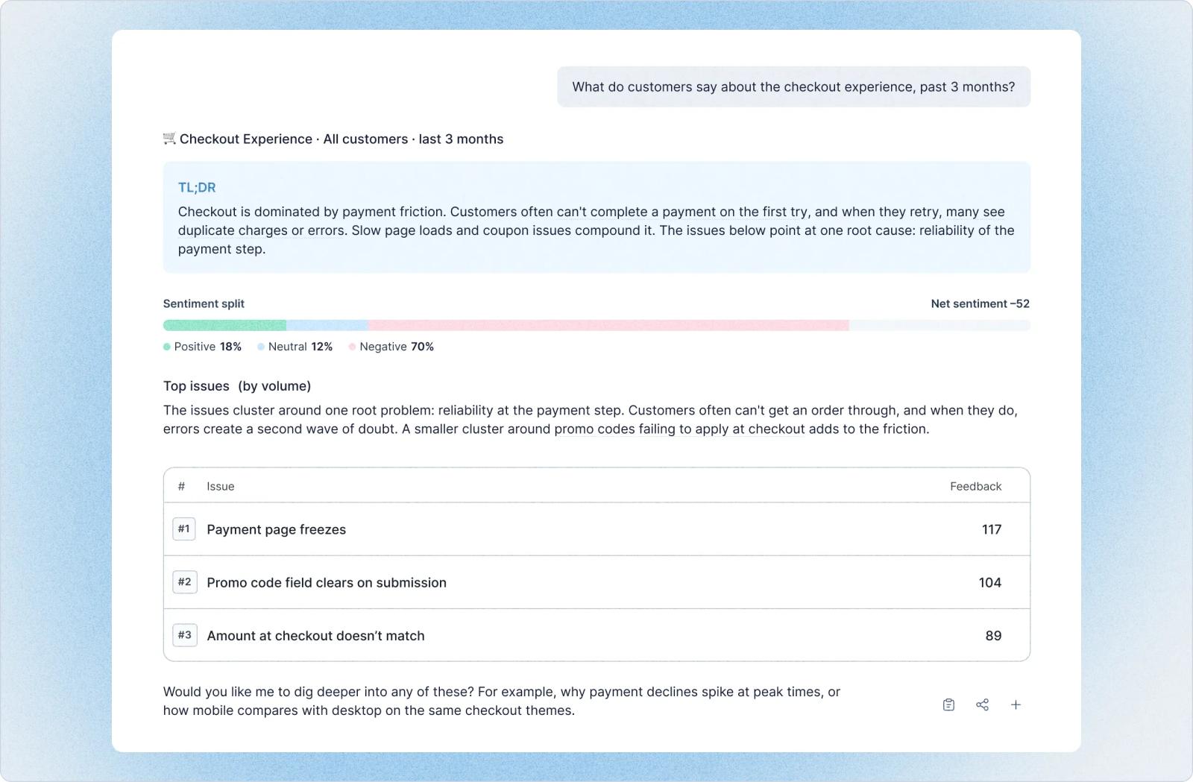The image size is (1193, 782).
Task: Click the plus icon beside share
Action: [1016, 704]
